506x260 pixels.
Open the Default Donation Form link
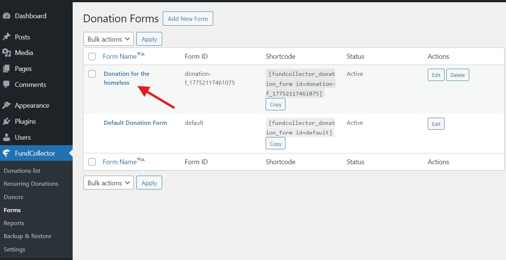[135, 123]
